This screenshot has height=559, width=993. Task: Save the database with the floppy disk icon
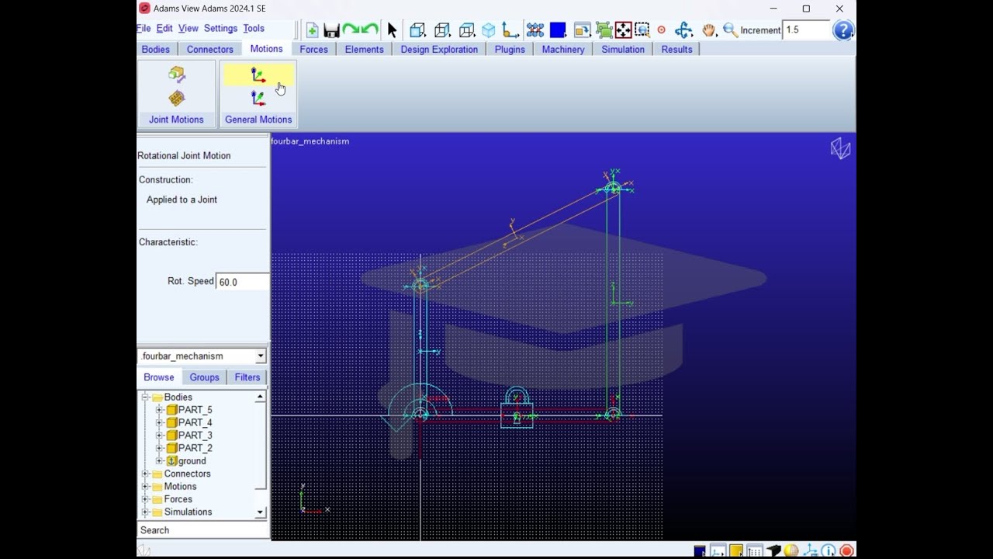[x=331, y=30]
